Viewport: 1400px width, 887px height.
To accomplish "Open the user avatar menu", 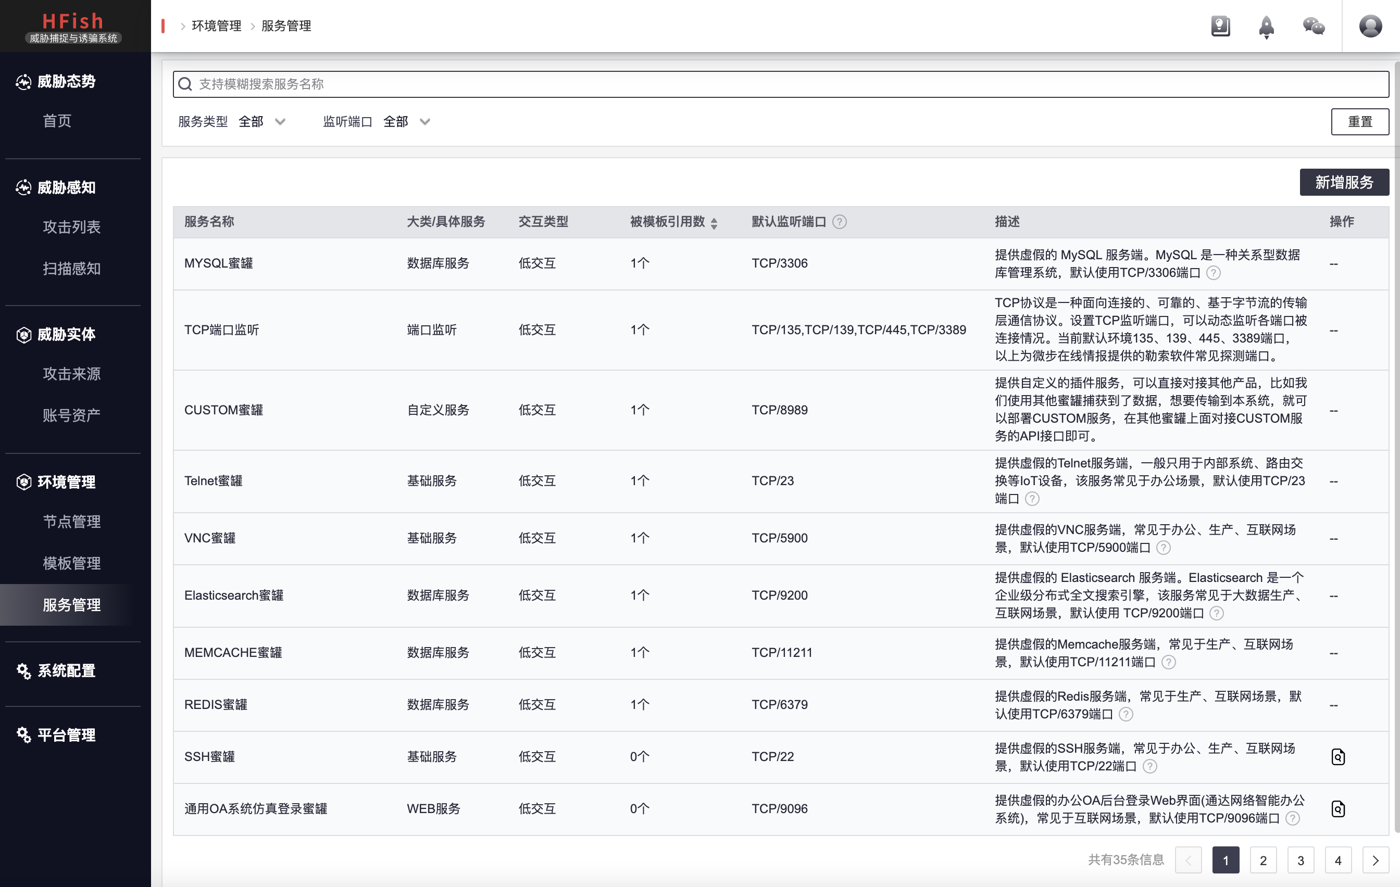I will 1370,26.
